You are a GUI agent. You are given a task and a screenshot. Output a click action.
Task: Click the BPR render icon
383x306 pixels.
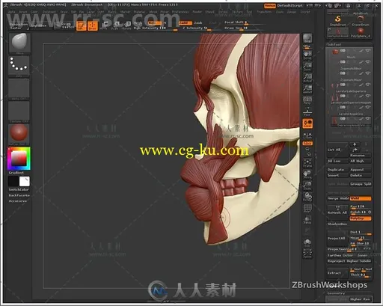[x=307, y=38]
